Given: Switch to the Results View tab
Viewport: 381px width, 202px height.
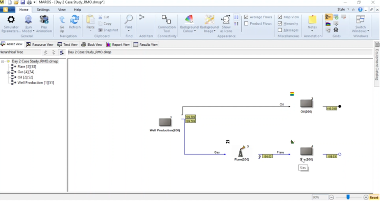Looking at the screenshot, I should pyautogui.click(x=146, y=45).
